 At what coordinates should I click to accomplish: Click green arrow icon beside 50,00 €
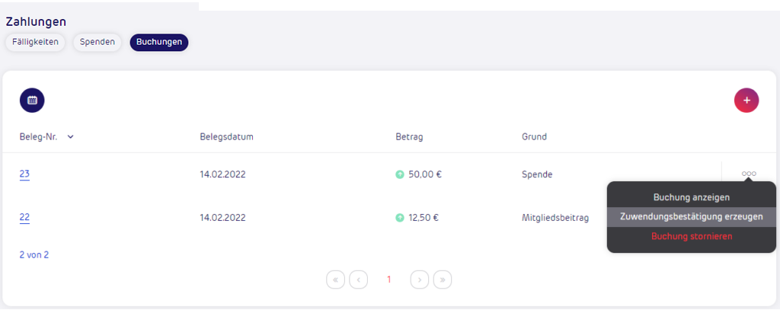(x=399, y=174)
